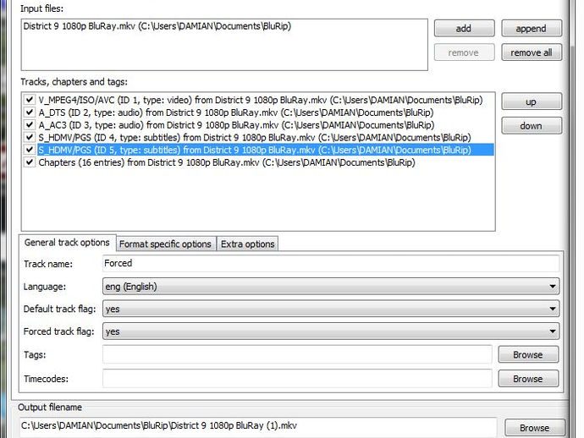Open the Default track flag dropdown
The height and width of the screenshot is (438, 584).
331,309
